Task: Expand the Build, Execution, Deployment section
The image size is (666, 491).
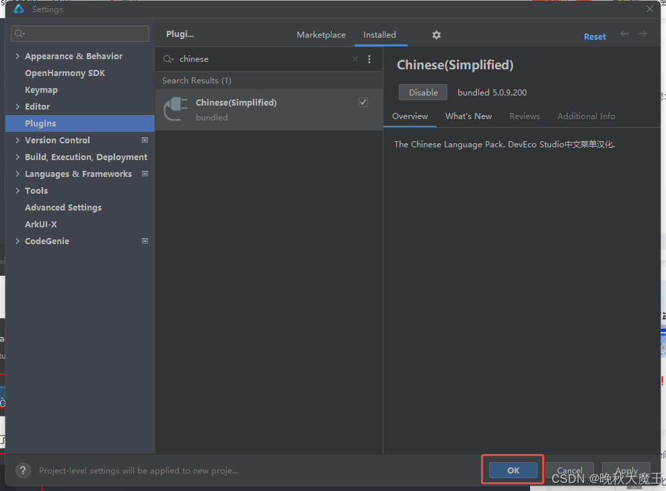Action: (x=17, y=157)
